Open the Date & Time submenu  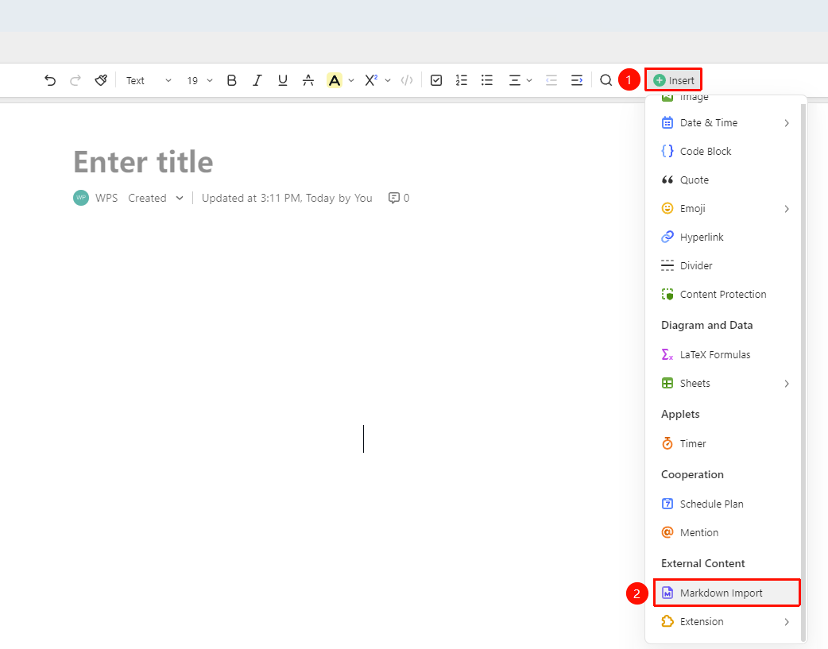pyautogui.click(x=725, y=122)
